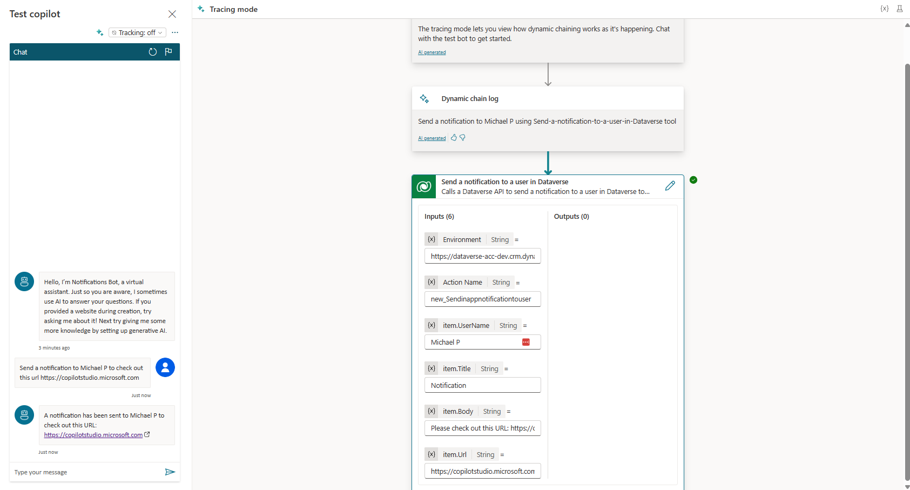The image size is (910, 490).
Task: Click thumbs up on Dynamic chain log
Action: pos(454,138)
